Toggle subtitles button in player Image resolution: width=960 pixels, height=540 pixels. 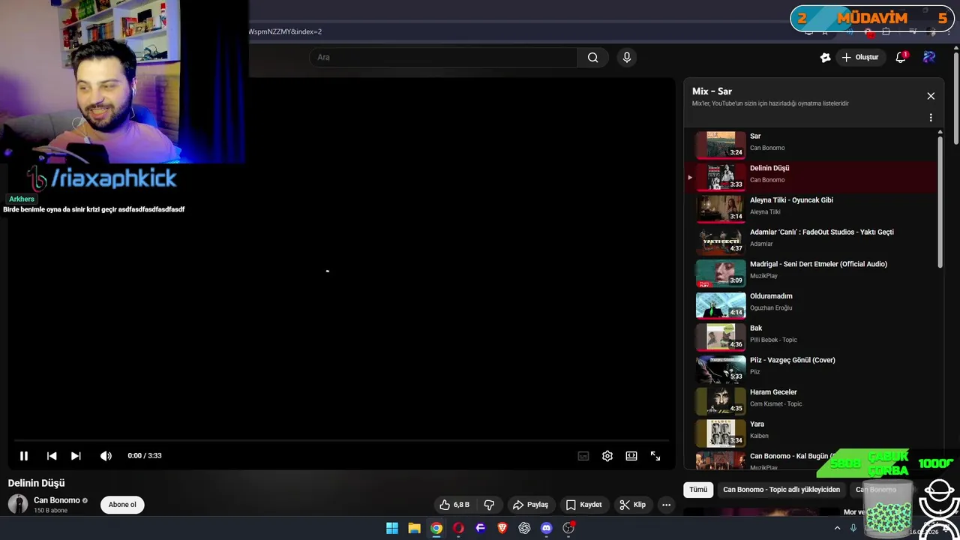point(583,455)
